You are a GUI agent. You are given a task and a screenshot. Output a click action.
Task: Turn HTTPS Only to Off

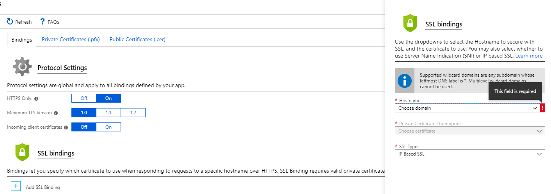tap(84, 98)
